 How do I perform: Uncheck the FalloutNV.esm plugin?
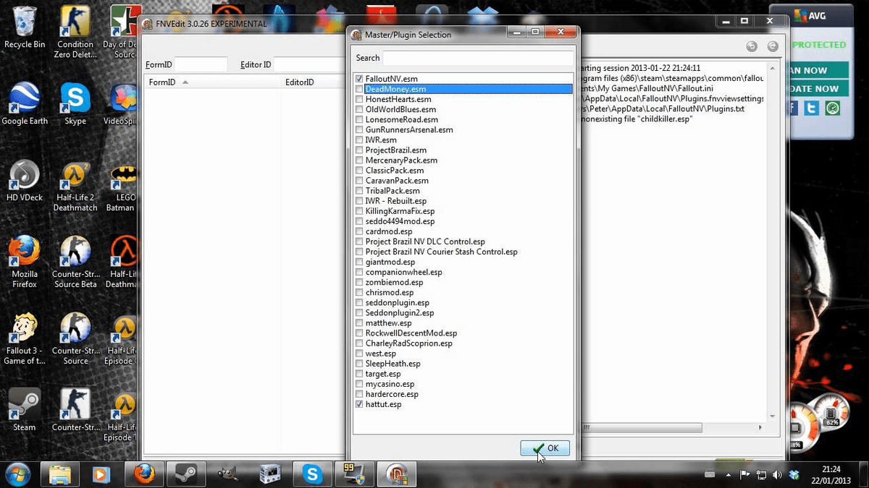[358, 78]
